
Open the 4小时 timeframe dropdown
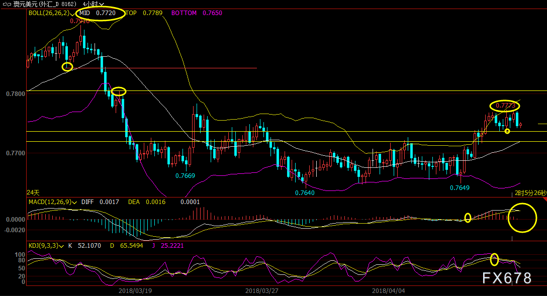point(93,4)
